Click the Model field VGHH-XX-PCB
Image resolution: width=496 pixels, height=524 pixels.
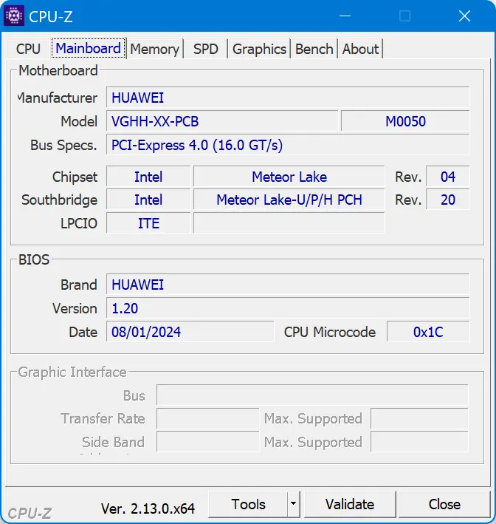coord(222,121)
